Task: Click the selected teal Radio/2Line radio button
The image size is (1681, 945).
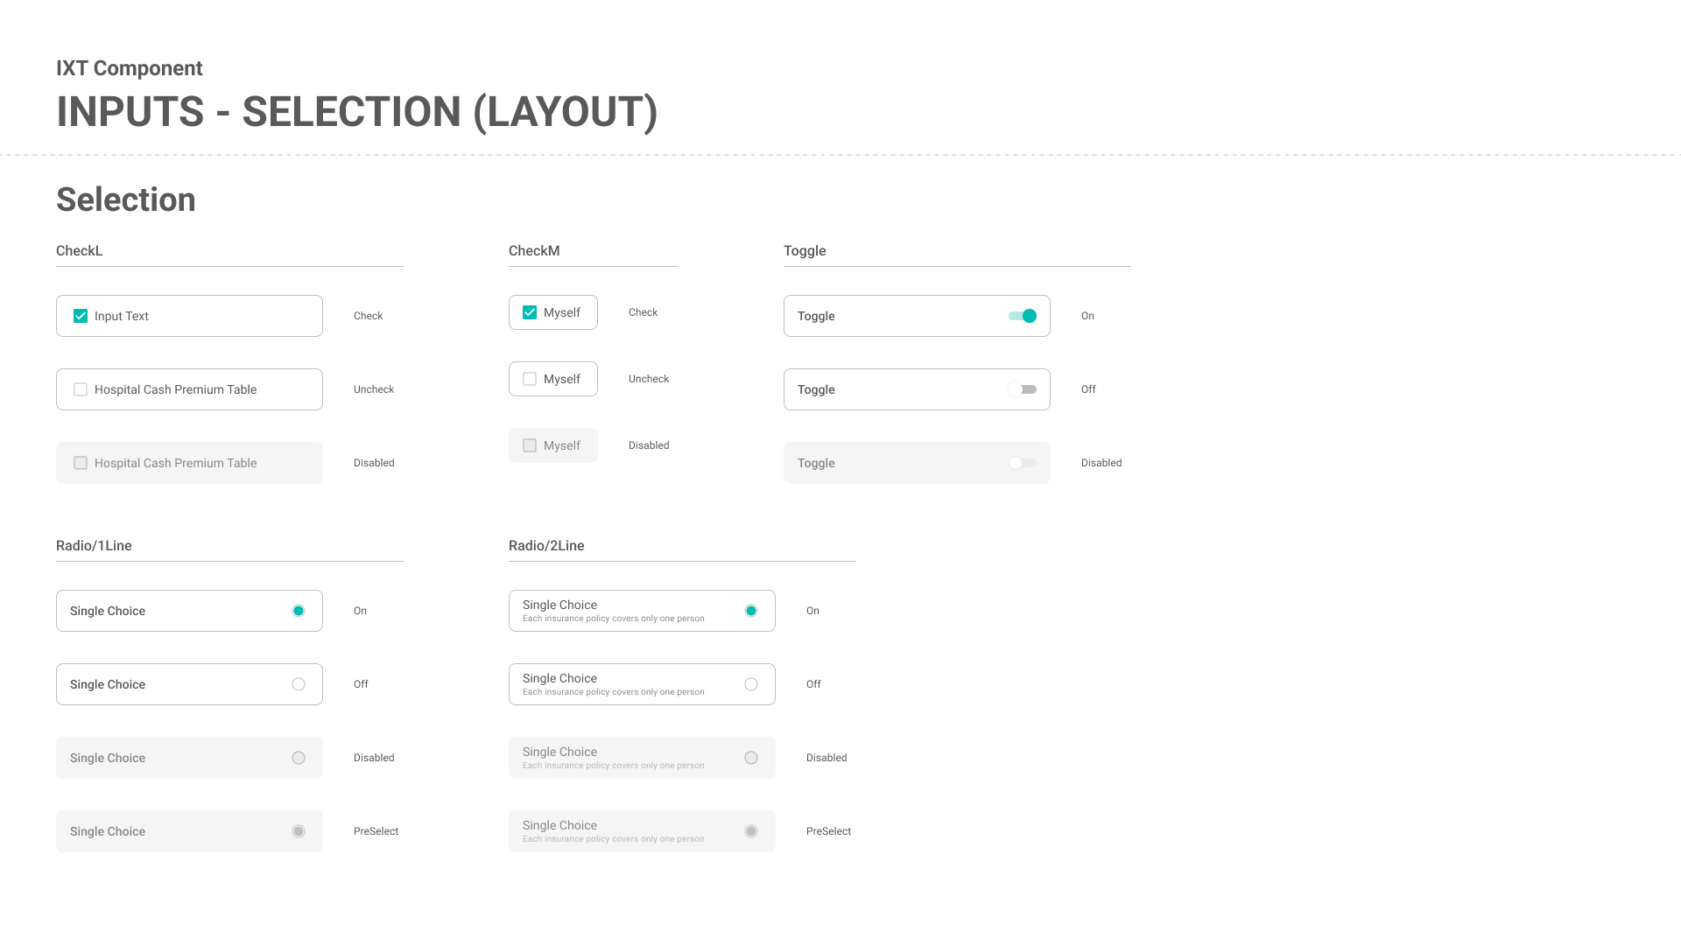Action: (x=751, y=611)
